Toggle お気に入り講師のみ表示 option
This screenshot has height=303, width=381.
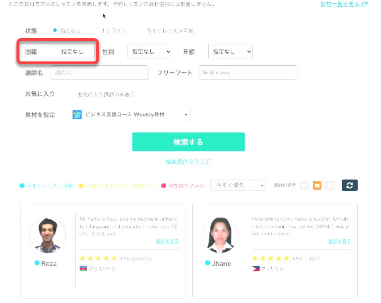(106, 94)
